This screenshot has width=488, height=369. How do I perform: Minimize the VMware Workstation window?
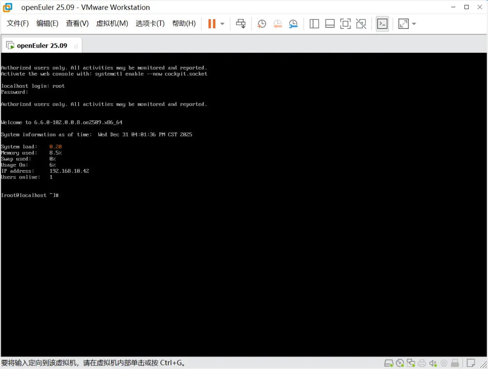pos(454,7)
